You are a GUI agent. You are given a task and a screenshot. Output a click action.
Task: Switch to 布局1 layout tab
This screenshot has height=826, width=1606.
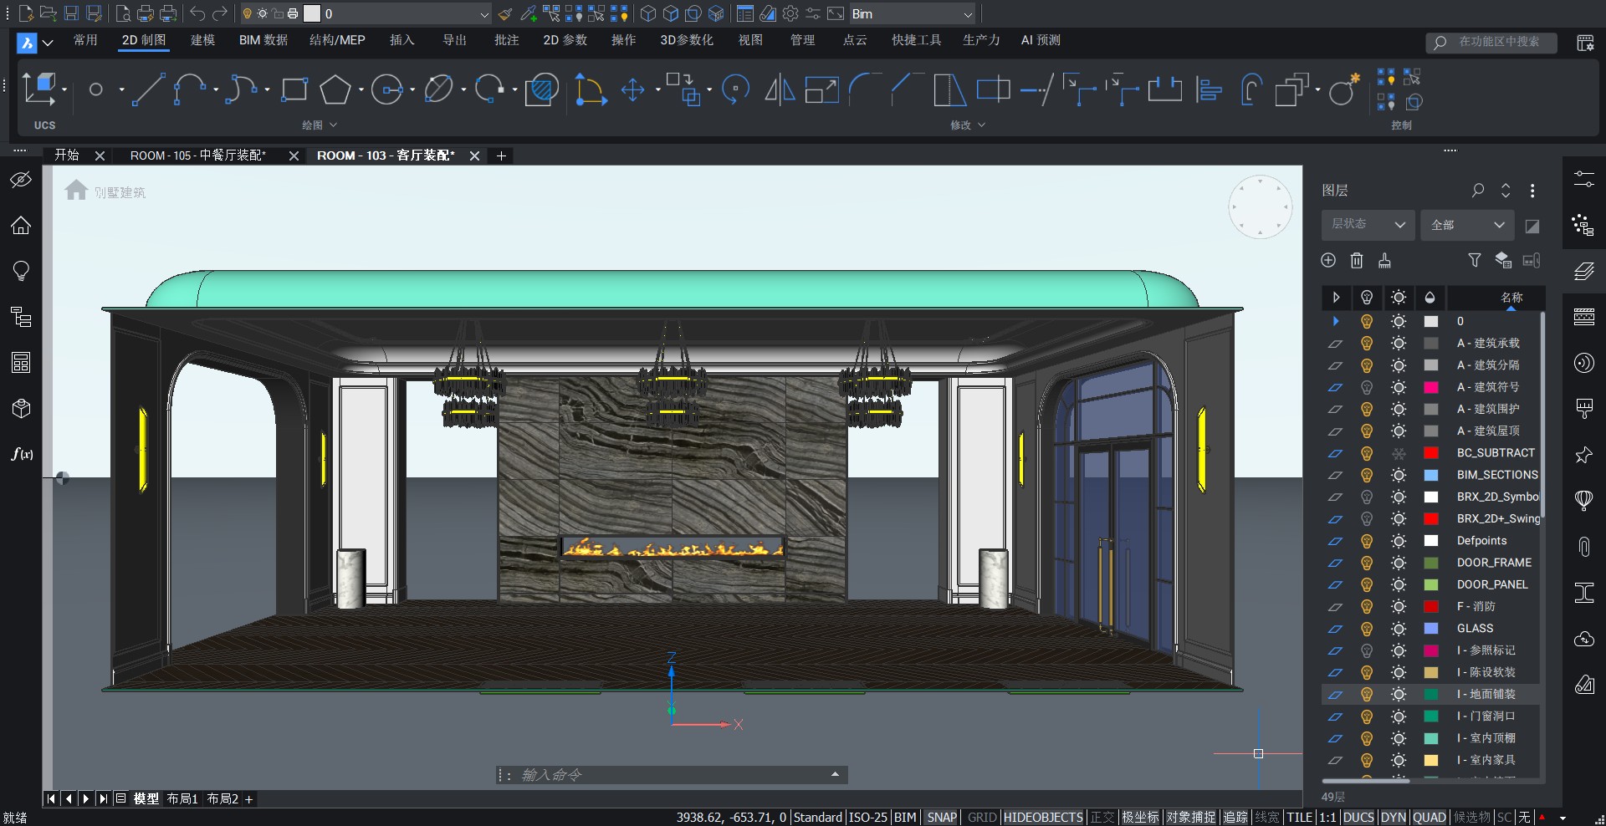click(x=182, y=798)
